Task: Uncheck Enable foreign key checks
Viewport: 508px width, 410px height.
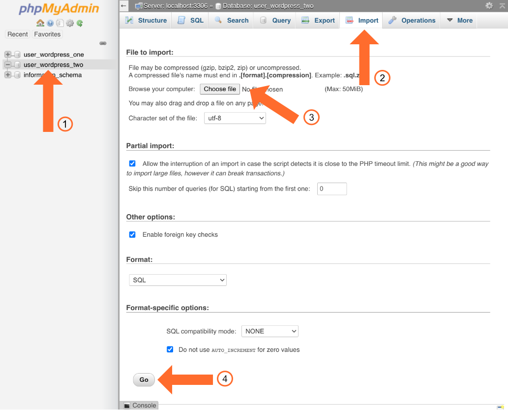Action: 132,235
